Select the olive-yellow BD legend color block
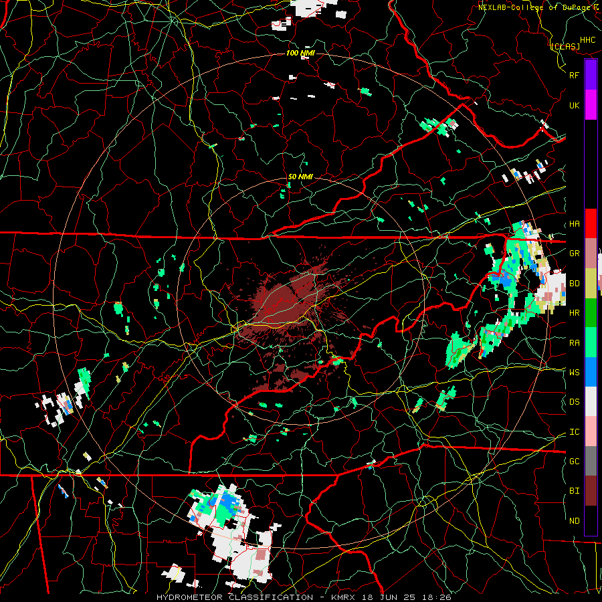Image resolution: width=602 pixels, height=602 pixels. 591,283
